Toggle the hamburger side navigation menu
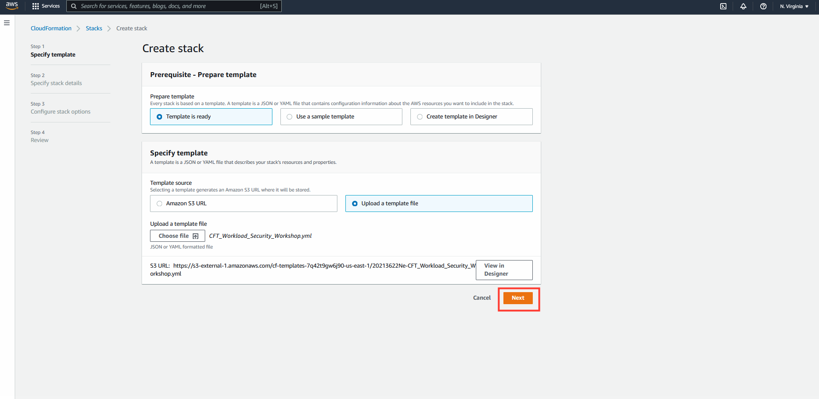The width and height of the screenshot is (819, 399). [7, 23]
